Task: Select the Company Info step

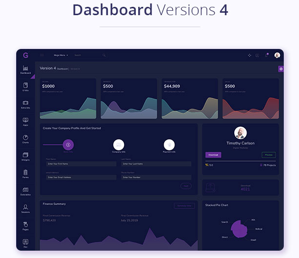Action: coord(119,144)
